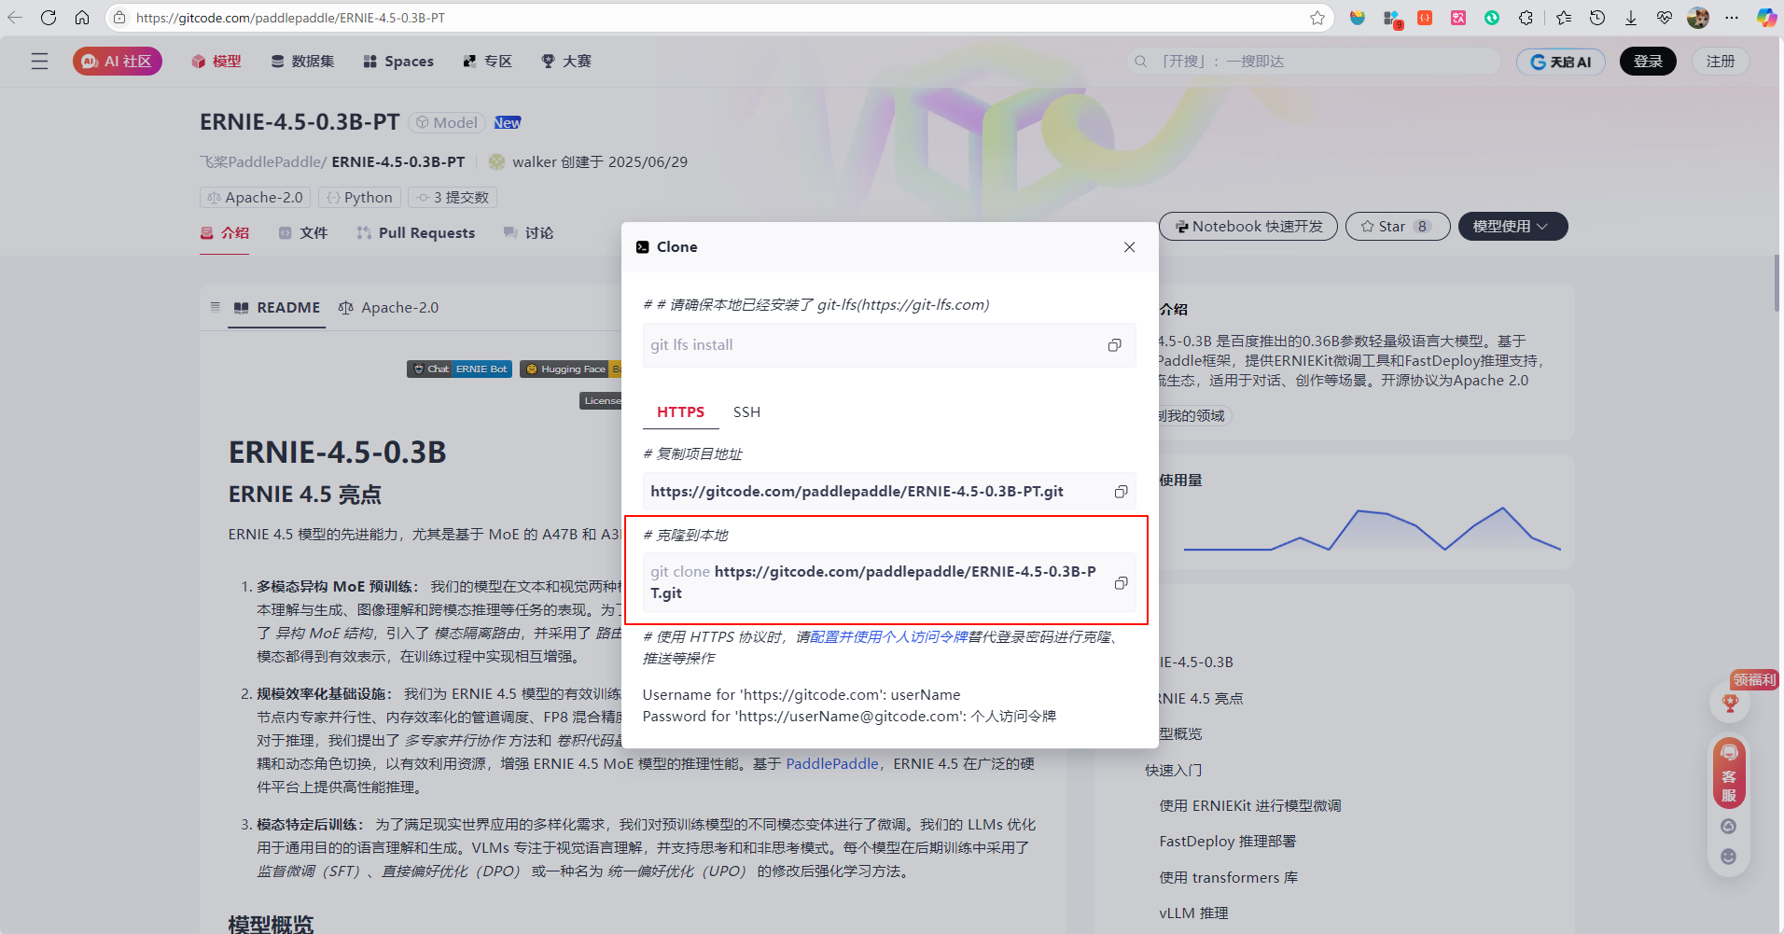This screenshot has height=934, width=1784.
Task: Click the 天启 AI button
Action: coord(1560,62)
